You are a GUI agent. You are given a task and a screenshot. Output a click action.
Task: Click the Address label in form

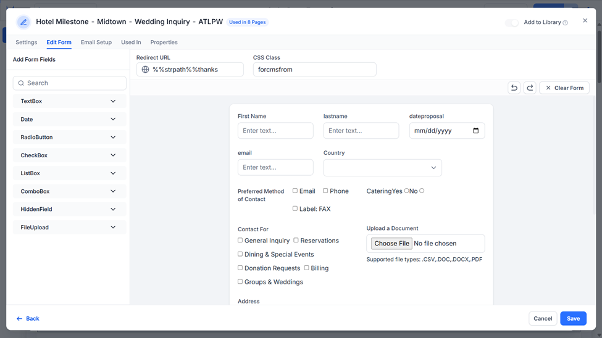(248, 301)
